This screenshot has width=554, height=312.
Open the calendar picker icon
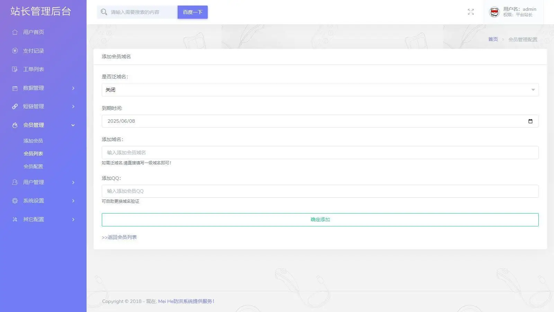pos(530,121)
